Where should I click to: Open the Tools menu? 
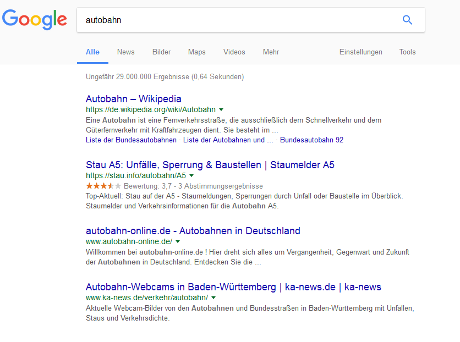click(x=407, y=52)
